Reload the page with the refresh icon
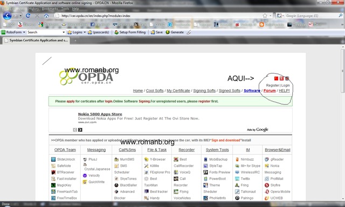Viewport: 345px width, 207px height. click(28, 16)
